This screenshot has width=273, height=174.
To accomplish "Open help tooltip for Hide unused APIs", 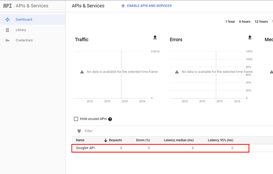I will coord(110,119).
